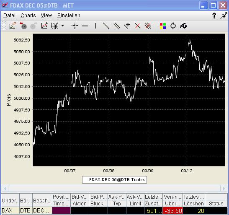Click the wrench configuration icon

(x=184, y=26)
